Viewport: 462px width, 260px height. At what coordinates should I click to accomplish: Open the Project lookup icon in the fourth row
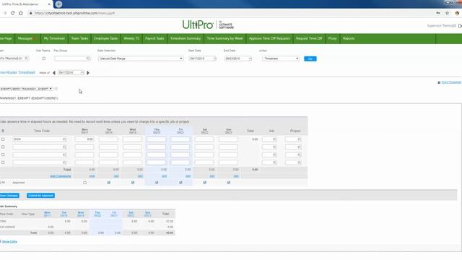[x=299, y=162]
